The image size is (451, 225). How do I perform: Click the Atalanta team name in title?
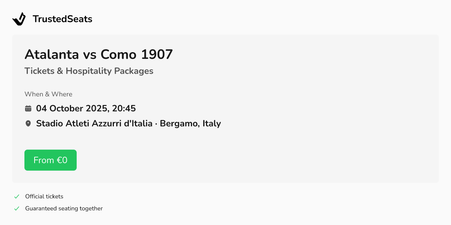(52, 55)
